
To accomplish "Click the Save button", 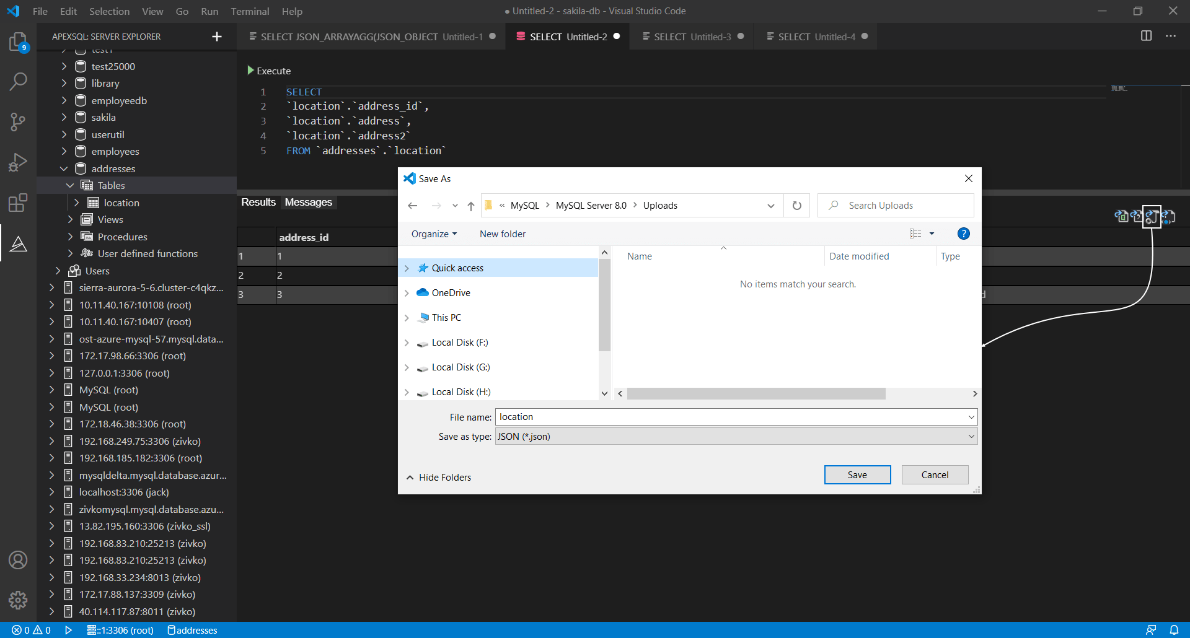I will [857, 475].
